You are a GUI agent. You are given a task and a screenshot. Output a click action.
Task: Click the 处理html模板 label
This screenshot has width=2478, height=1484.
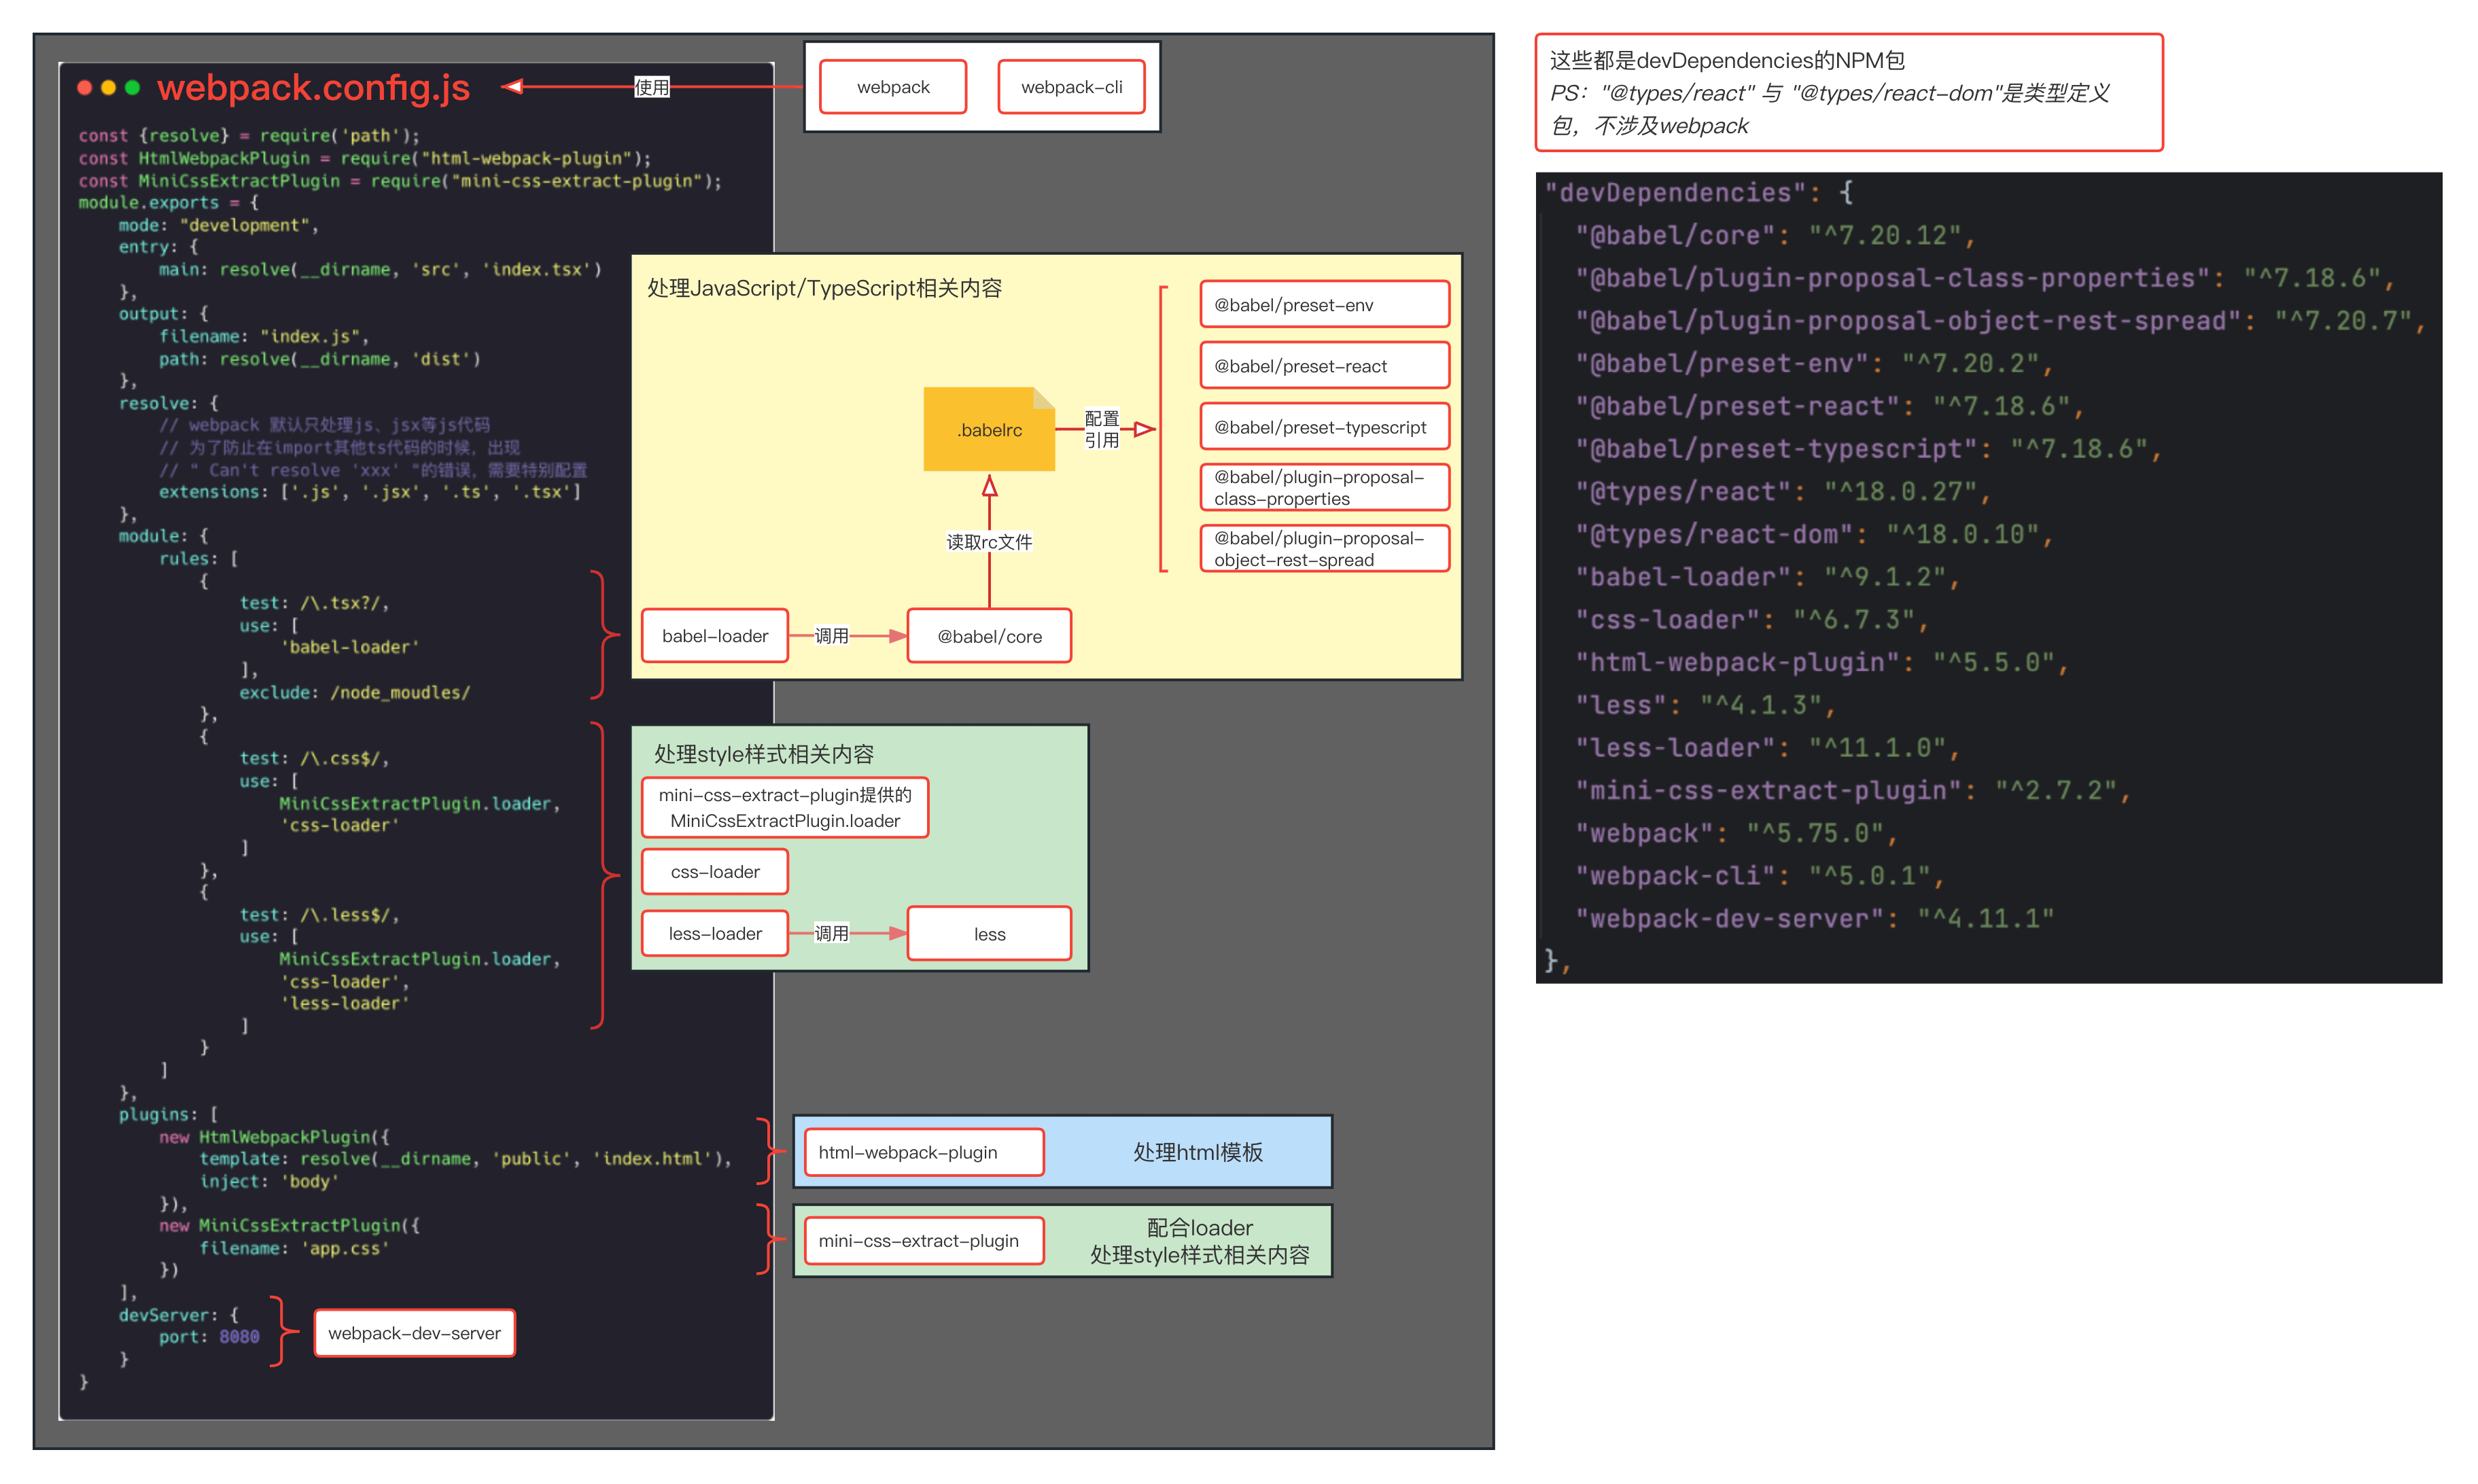tap(1198, 1152)
